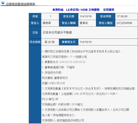
Task: Click the 發言人電話 header cell
Action: tap(106, 23)
